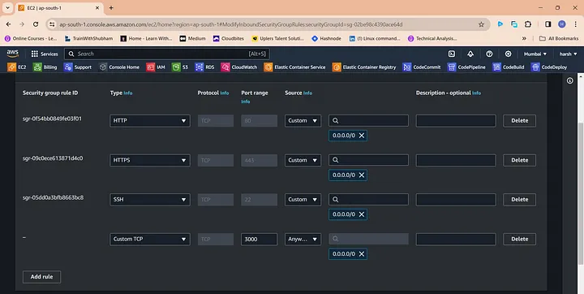
Task: Remove 0.0.0.0/0 source from HTTP rule
Action: coord(361,136)
